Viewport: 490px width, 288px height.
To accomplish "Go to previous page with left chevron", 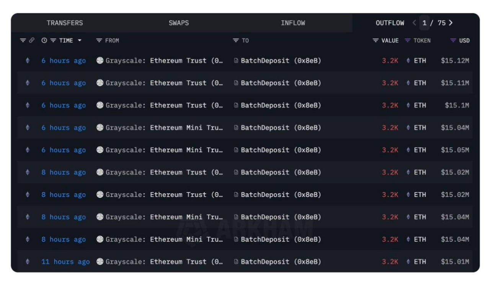I will coord(414,23).
